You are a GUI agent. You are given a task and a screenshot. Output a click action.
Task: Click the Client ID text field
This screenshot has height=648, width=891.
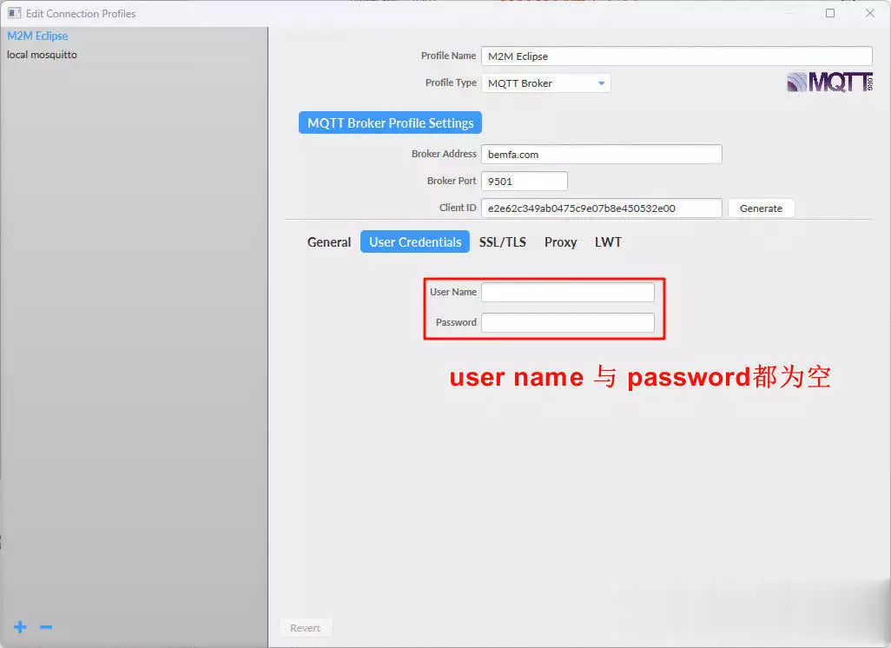coord(602,208)
